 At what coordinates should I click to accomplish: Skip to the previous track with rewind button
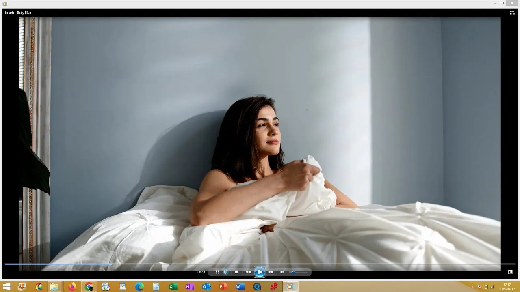[x=248, y=272]
